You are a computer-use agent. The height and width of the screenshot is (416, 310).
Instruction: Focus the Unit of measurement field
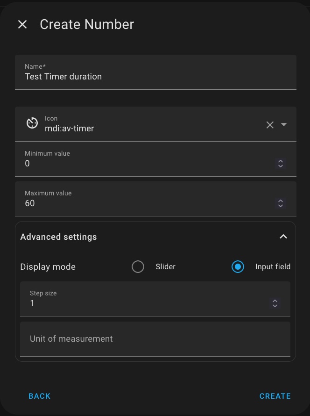tap(155, 339)
